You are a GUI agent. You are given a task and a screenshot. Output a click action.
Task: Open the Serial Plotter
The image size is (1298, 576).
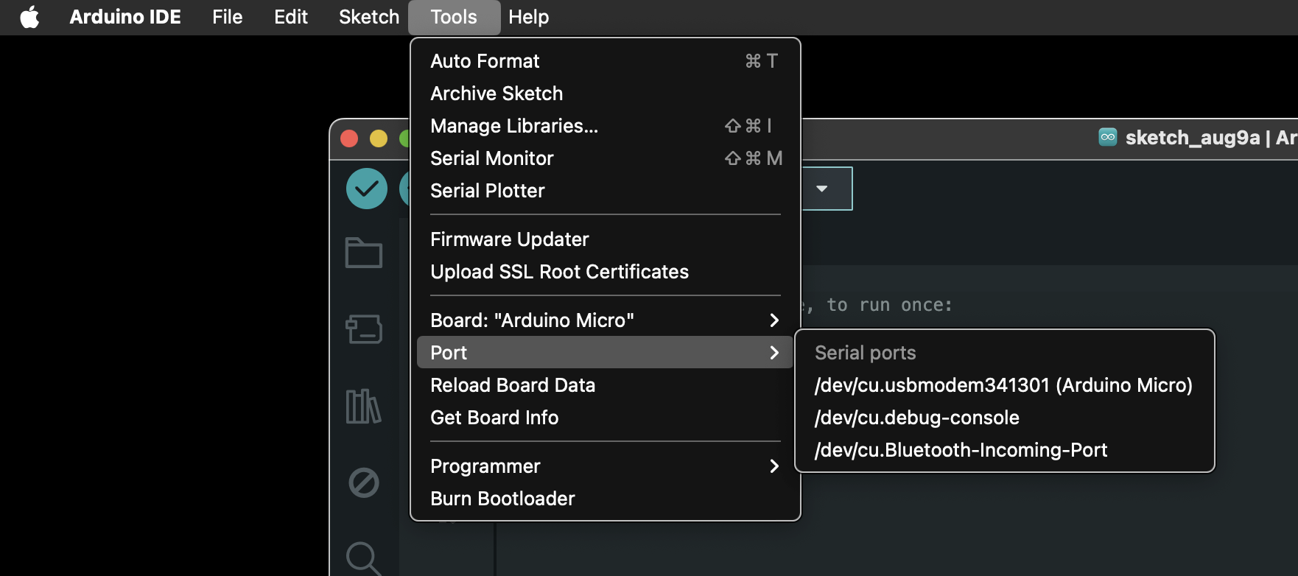point(605,191)
